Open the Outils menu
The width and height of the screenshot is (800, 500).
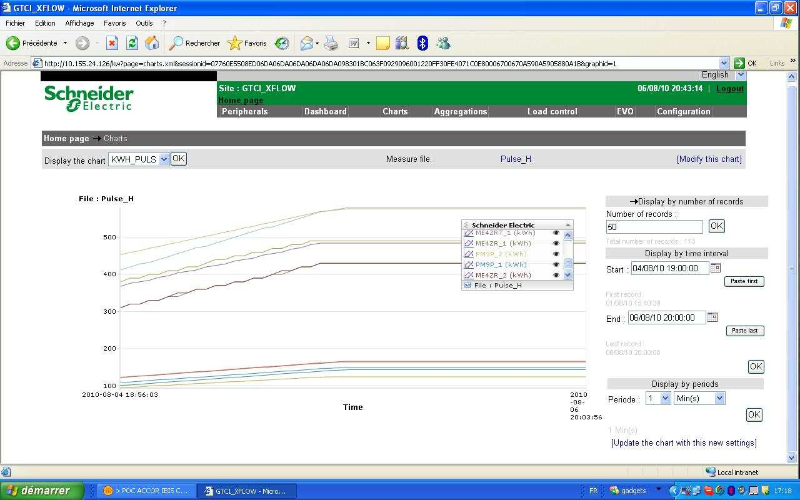(x=144, y=23)
